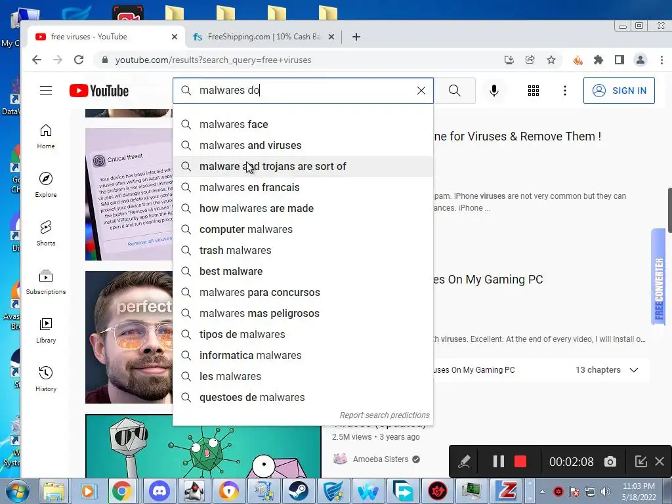Expand the 13 chapters chevron
672x504 pixels.
[634, 370]
